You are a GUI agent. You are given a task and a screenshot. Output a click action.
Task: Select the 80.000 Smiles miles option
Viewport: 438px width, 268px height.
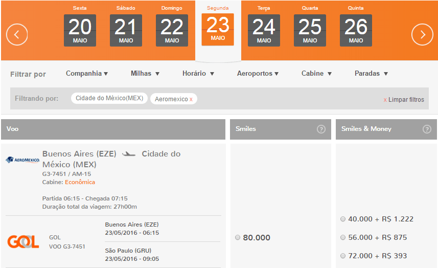(238, 237)
